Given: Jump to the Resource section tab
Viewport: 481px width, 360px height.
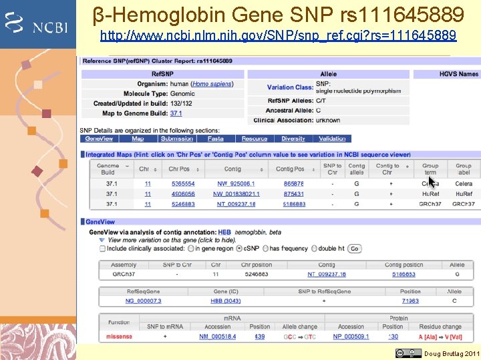Looking at the screenshot, I should coord(255,139).
